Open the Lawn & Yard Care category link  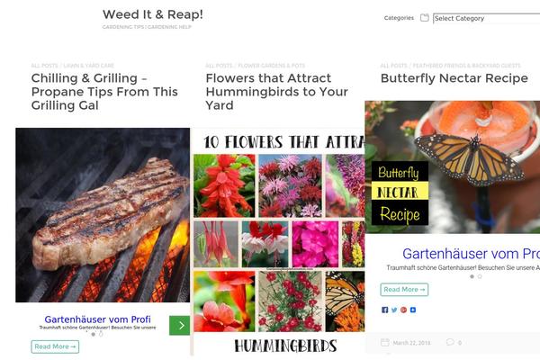[x=89, y=66]
